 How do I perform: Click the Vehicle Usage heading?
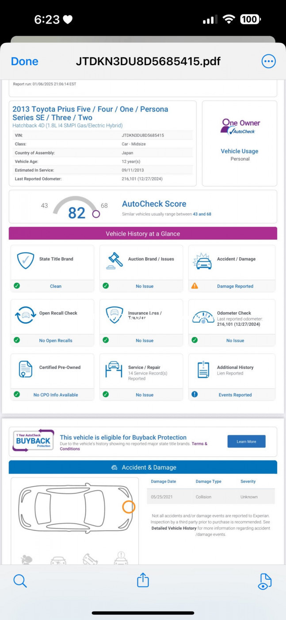[x=240, y=151]
